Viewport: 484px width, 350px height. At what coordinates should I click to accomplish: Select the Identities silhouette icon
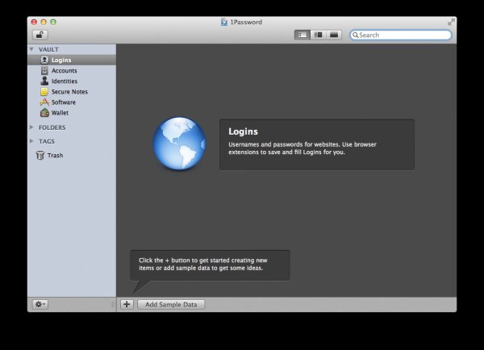pos(44,81)
